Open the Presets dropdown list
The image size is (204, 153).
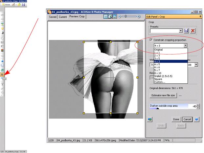tap(181, 31)
